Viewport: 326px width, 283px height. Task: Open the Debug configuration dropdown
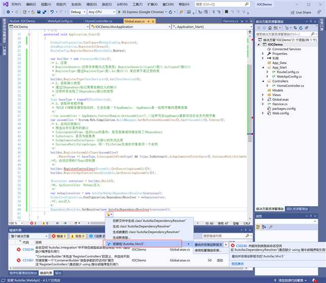[x=77, y=12]
